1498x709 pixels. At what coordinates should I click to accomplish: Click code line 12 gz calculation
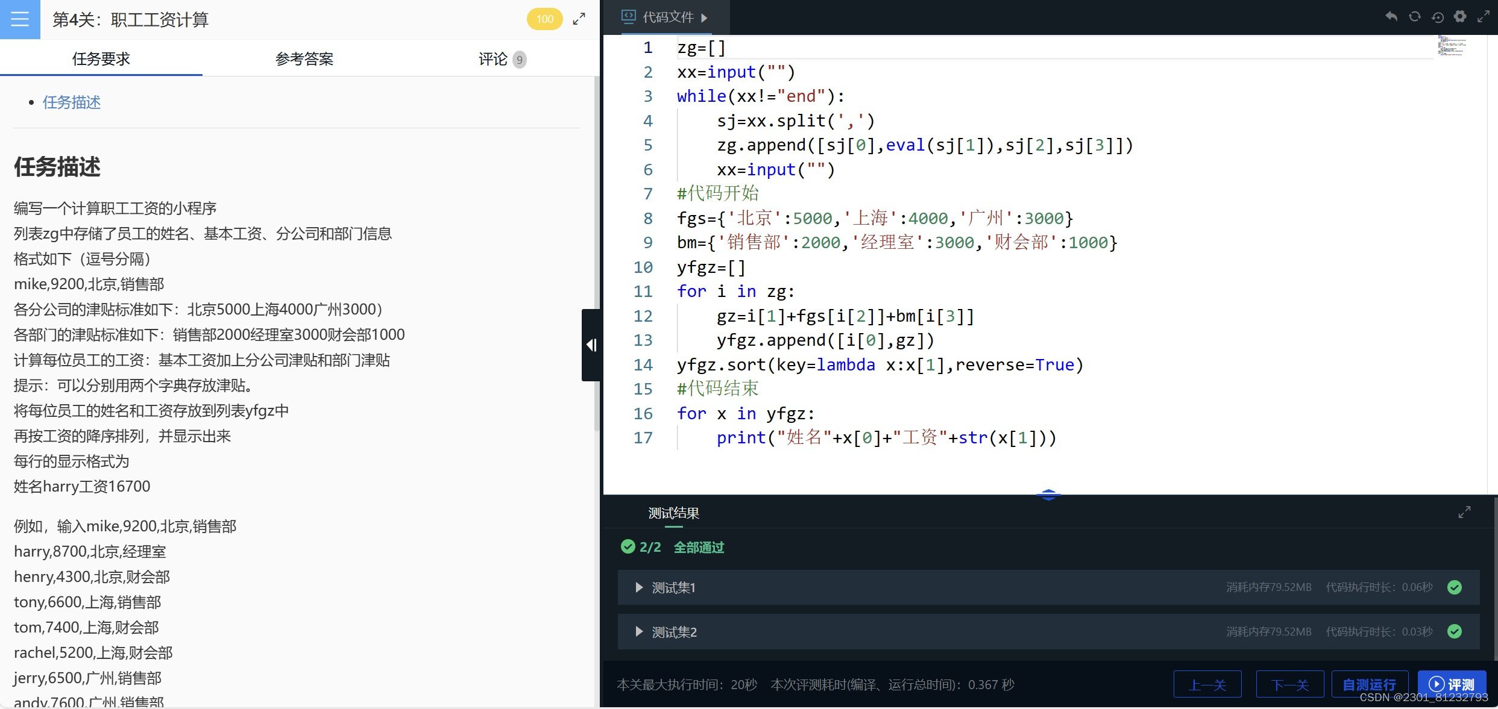click(x=845, y=316)
